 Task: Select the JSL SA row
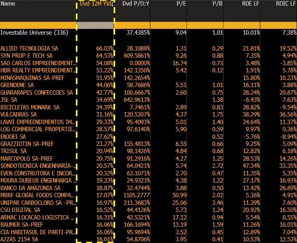tap(148, 99)
